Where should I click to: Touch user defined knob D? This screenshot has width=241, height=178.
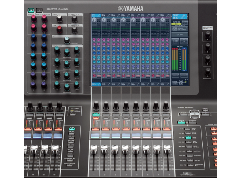pyautogui.click(x=208, y=71)
